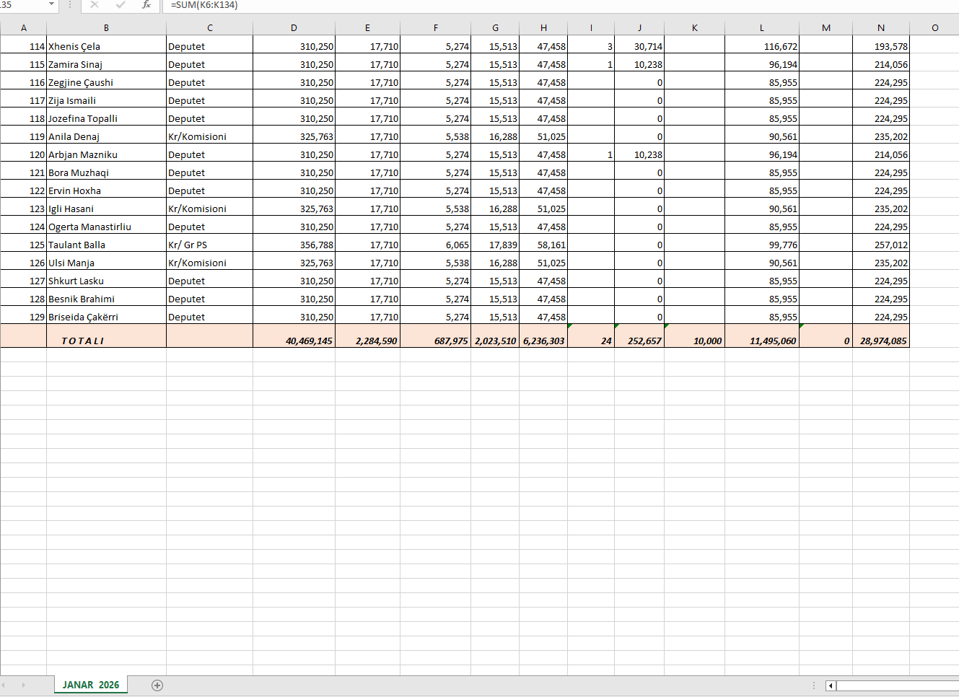This screenshot has width=959, height=697.
Task: Switch to the JANAR 2026 sheet tab
Action: coord(91,685)
